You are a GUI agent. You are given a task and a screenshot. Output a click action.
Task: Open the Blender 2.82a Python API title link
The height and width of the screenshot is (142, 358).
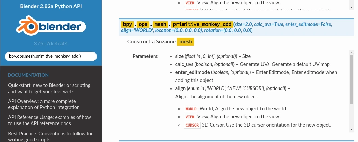[51, 6]
